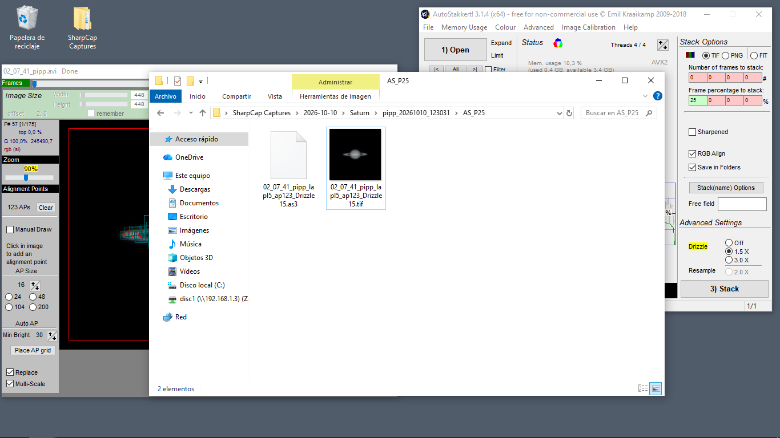Screen dimensions: 780x438
Task: Expand the address bar history dropdown
Action: [x=560, y=113]
